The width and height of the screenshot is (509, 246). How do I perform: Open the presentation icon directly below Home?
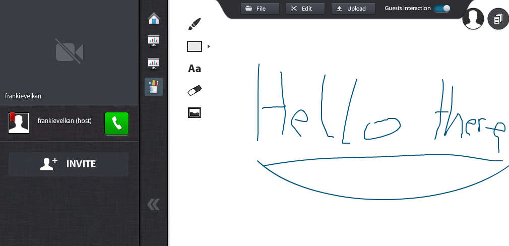pyautogui.click(x=154, y=41)
